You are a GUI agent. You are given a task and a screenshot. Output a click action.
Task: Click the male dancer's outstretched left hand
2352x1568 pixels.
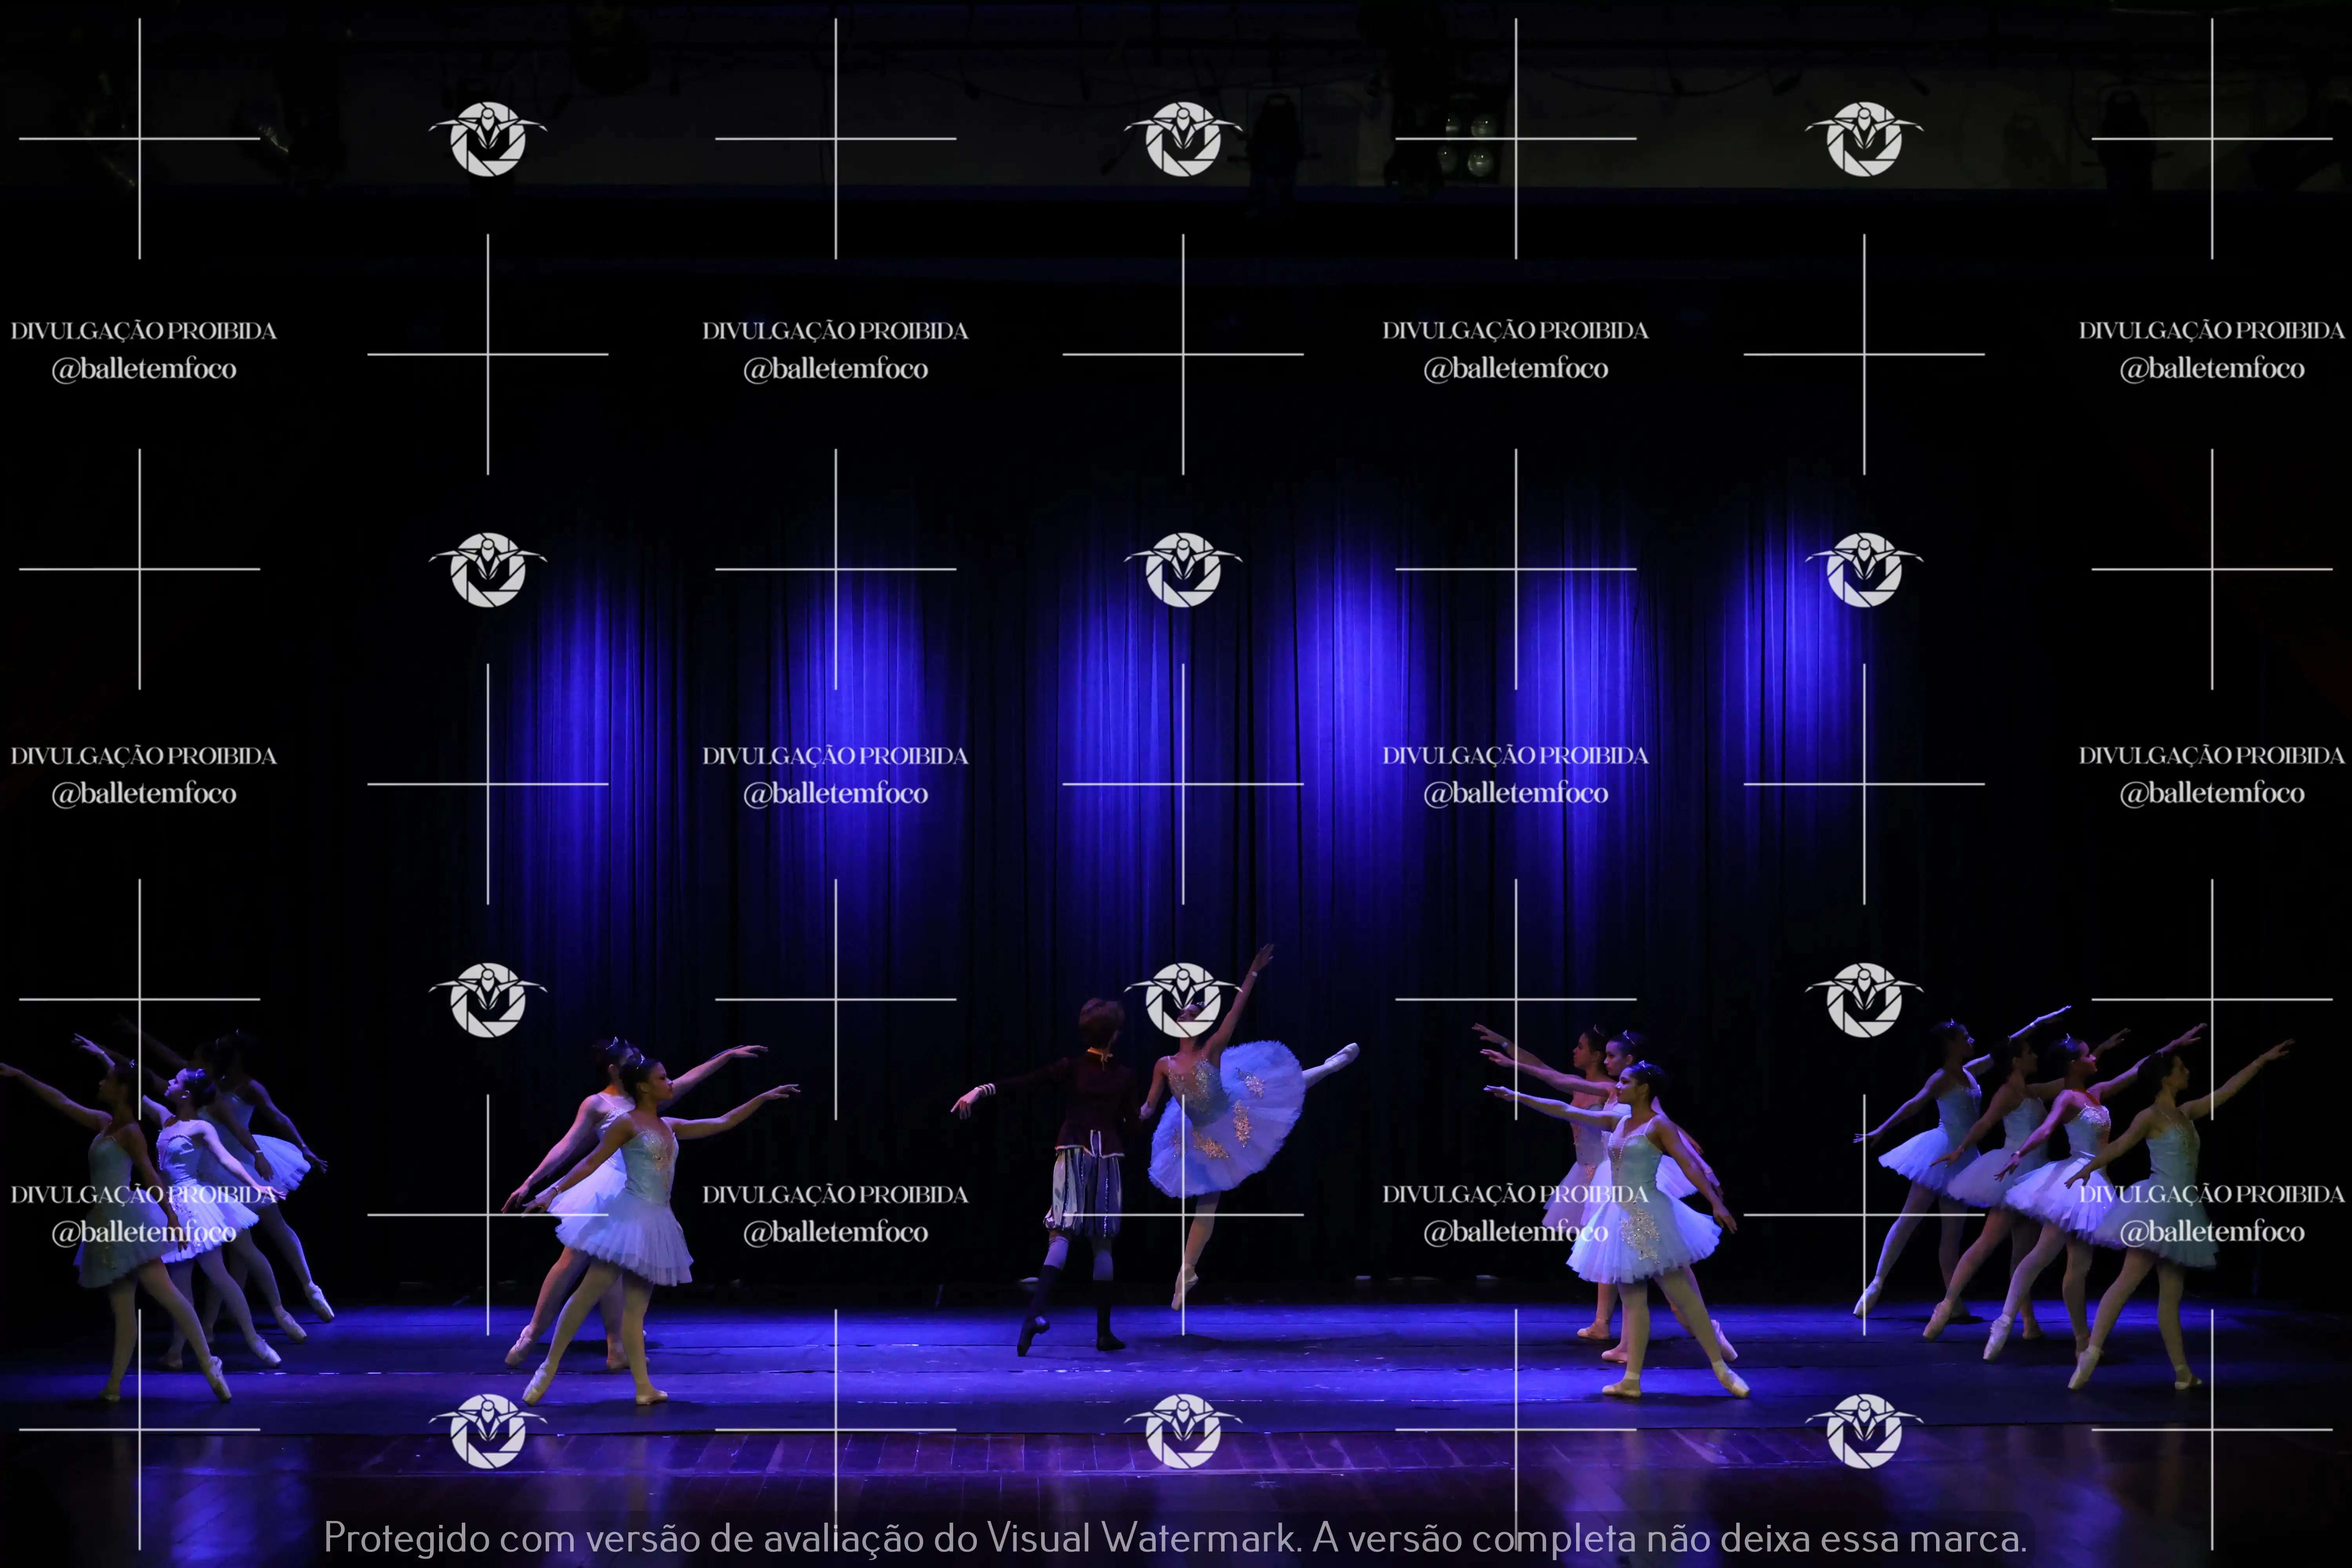(x=968, y=1100)
